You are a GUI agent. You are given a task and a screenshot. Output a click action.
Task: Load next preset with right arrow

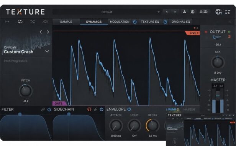point(175,12)
